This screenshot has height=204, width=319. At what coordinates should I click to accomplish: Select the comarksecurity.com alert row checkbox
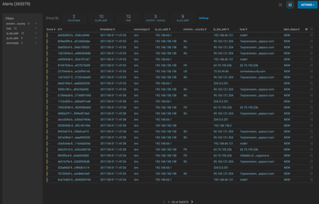click(x=312, y=72)
